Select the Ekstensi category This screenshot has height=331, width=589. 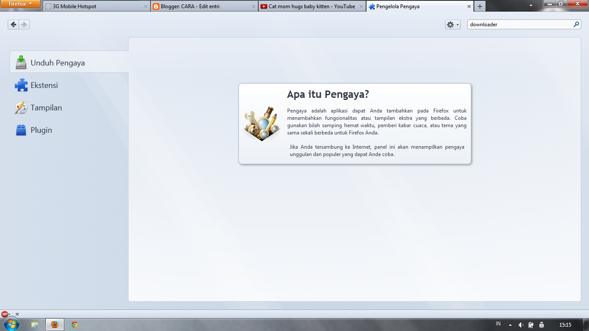coord(69,85)
